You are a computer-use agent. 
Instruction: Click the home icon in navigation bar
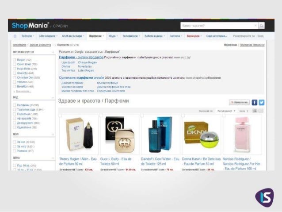tap(15, 36)
